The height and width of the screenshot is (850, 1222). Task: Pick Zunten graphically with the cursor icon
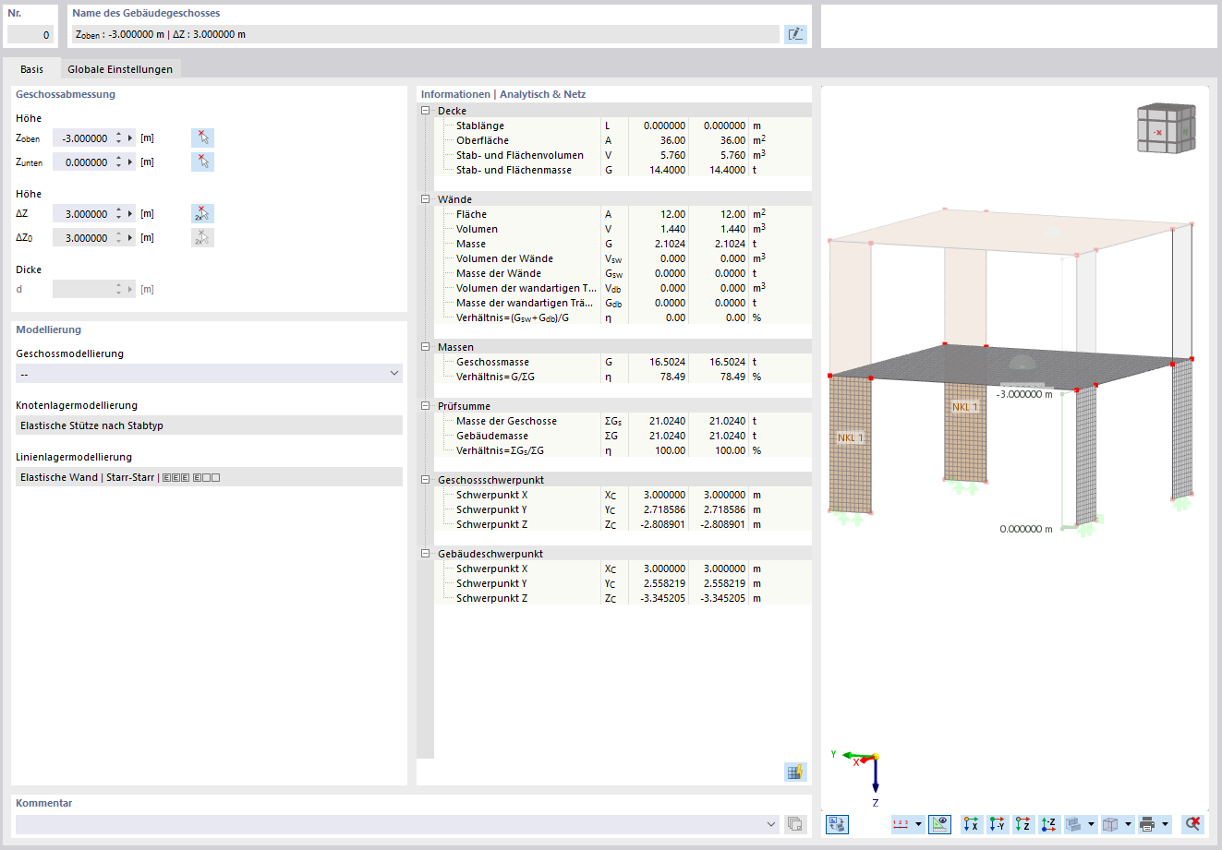click(x=202, y=162)
